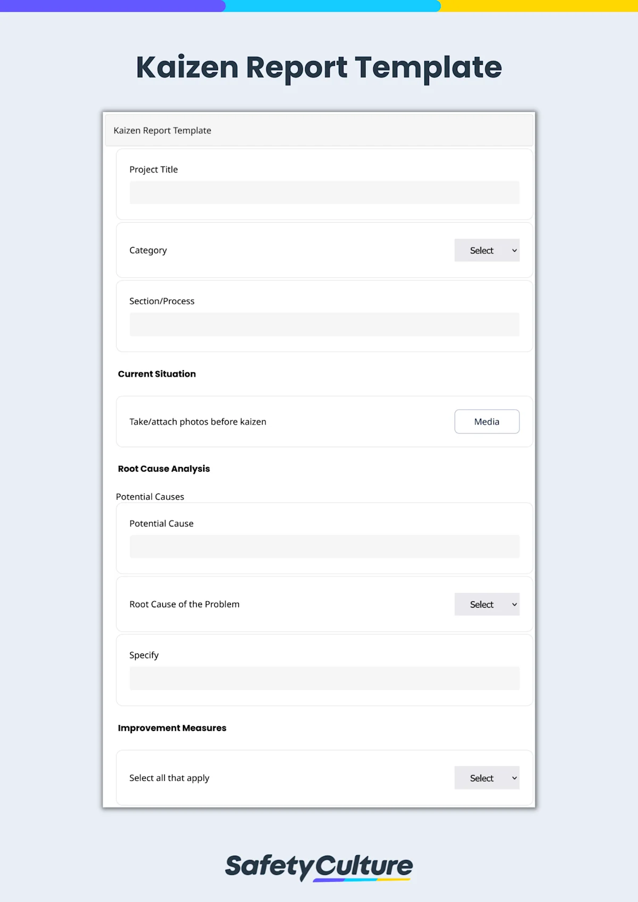Click the Take/attach photos before kaizen label
The height and width of the screenshot is (902, 638).
click(198, 421)
